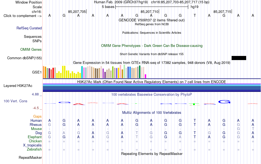Click the GTEx Gene Expression track title
This screenshot has width=261, height=164.
(x=152, y=63)
